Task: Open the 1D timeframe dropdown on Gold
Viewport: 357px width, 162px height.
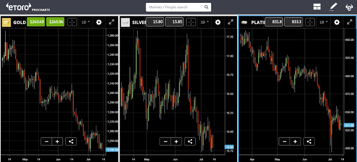Action: click(x=86, y=22)
